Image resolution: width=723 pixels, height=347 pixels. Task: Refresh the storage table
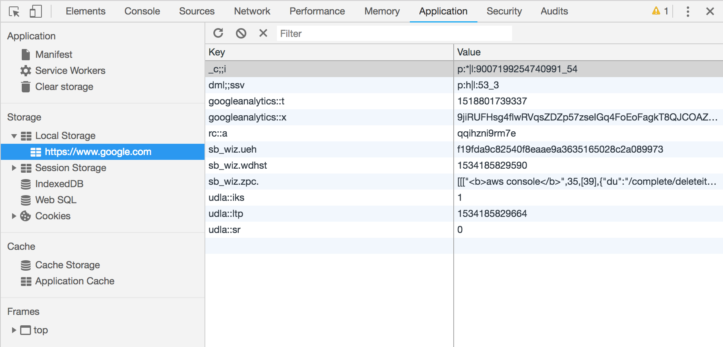pos(218,33)
